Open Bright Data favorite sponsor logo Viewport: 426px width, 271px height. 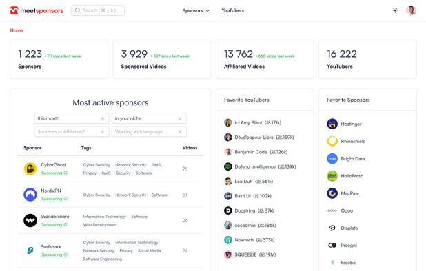coord(332,158)
